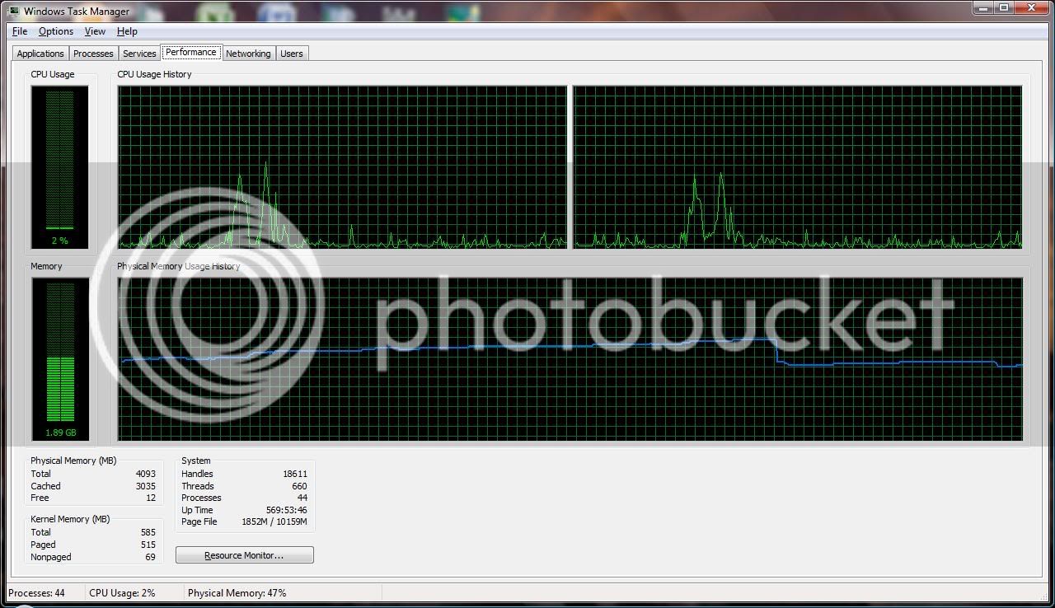Click the Cached value 3035
The width and height of the screenshot is (1055, 608).
point(145,486)
